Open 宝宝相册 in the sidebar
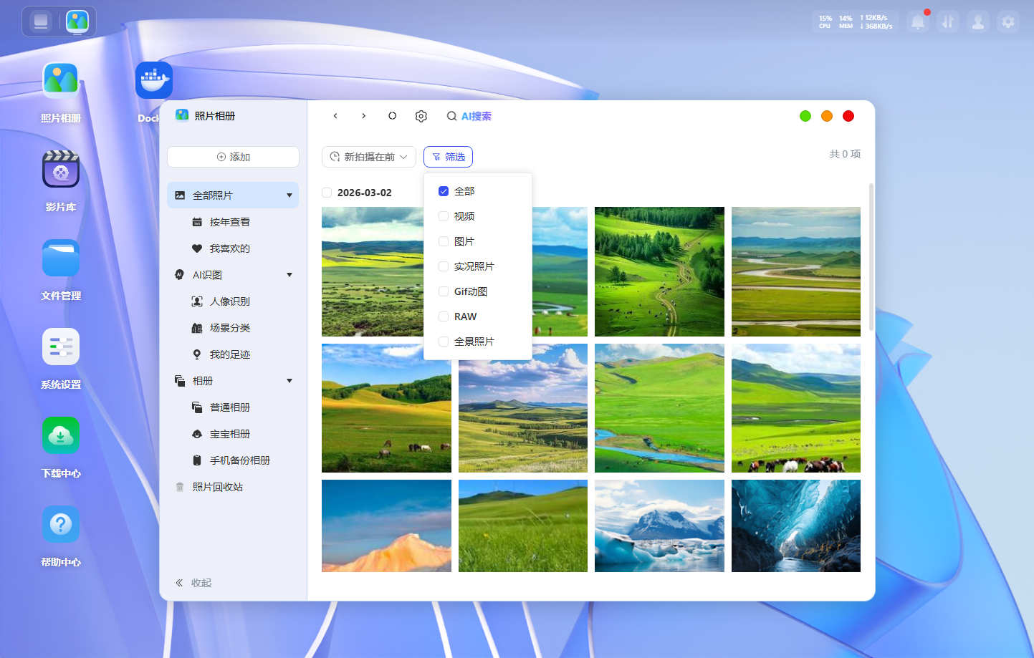 tap(233, 434)
